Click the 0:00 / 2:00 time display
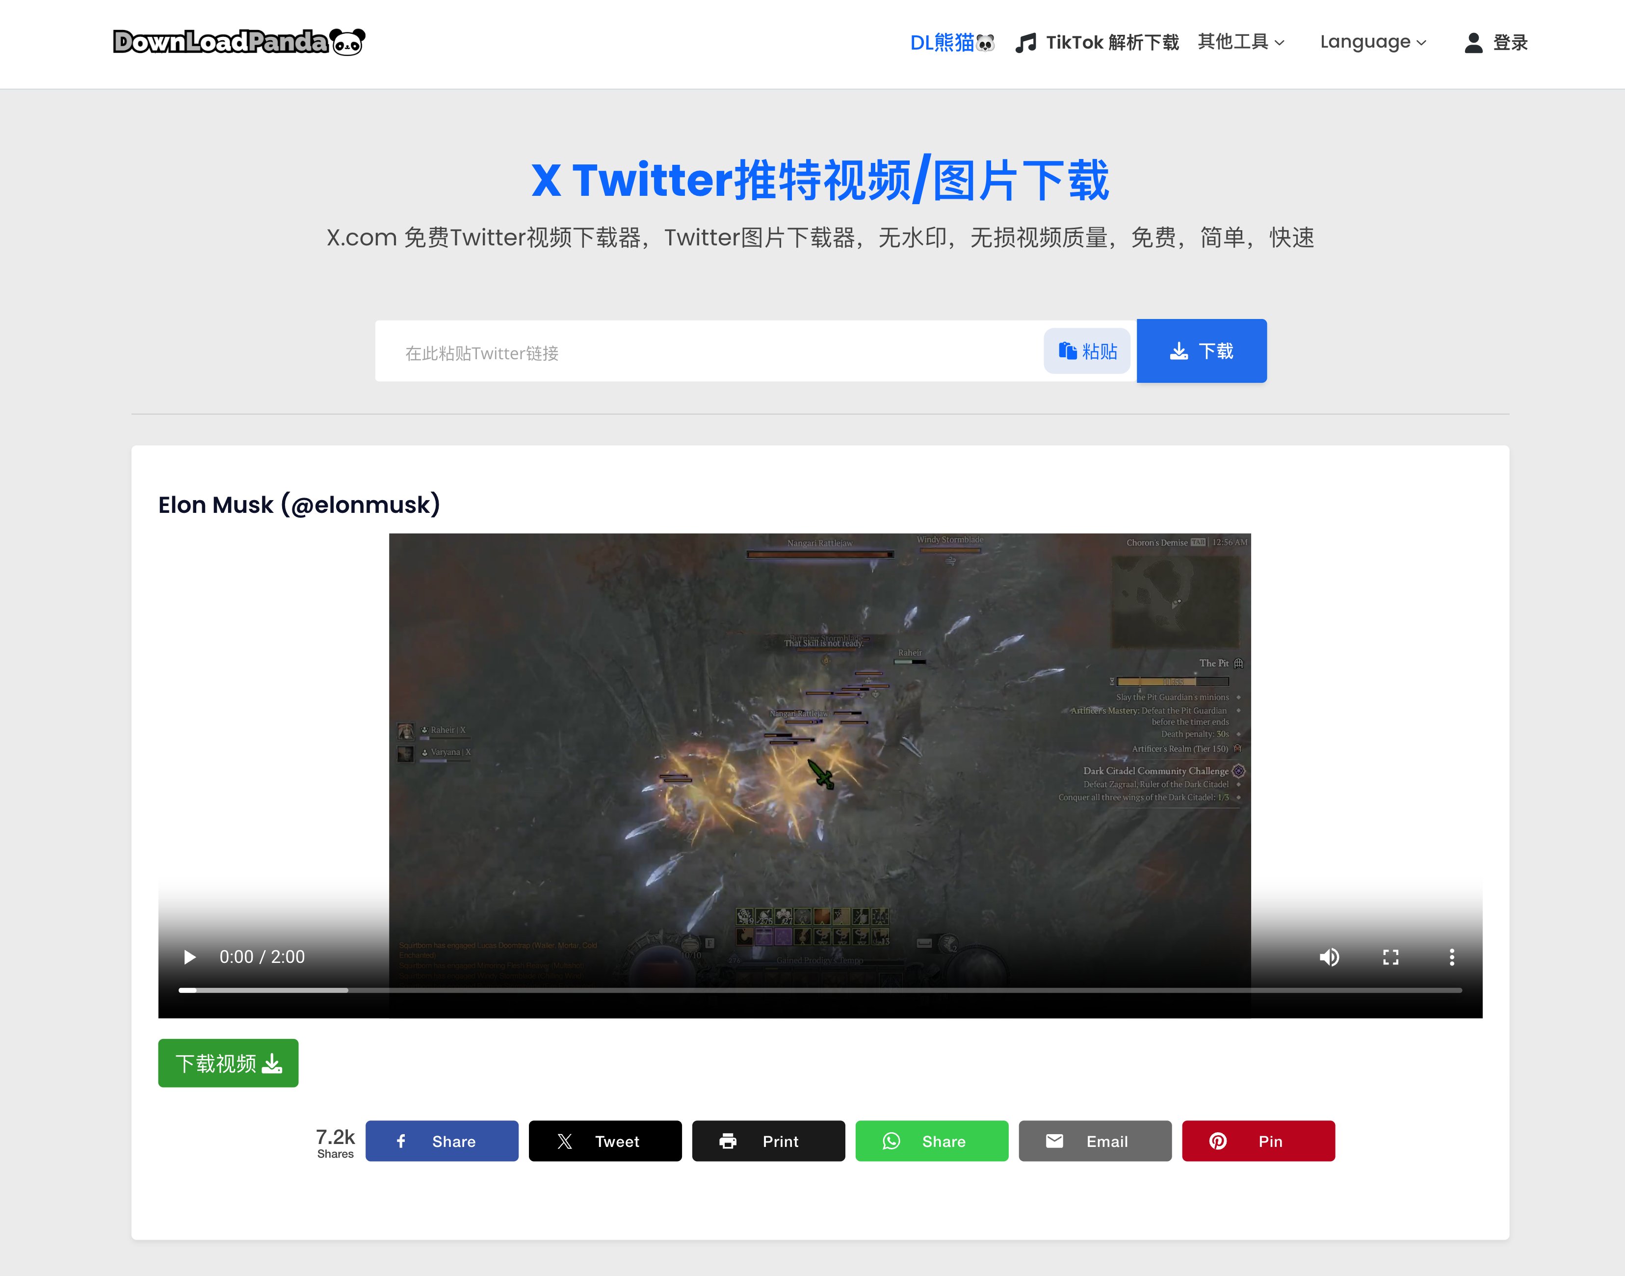Screen dimensions: 1625x1276 point(262,957)
